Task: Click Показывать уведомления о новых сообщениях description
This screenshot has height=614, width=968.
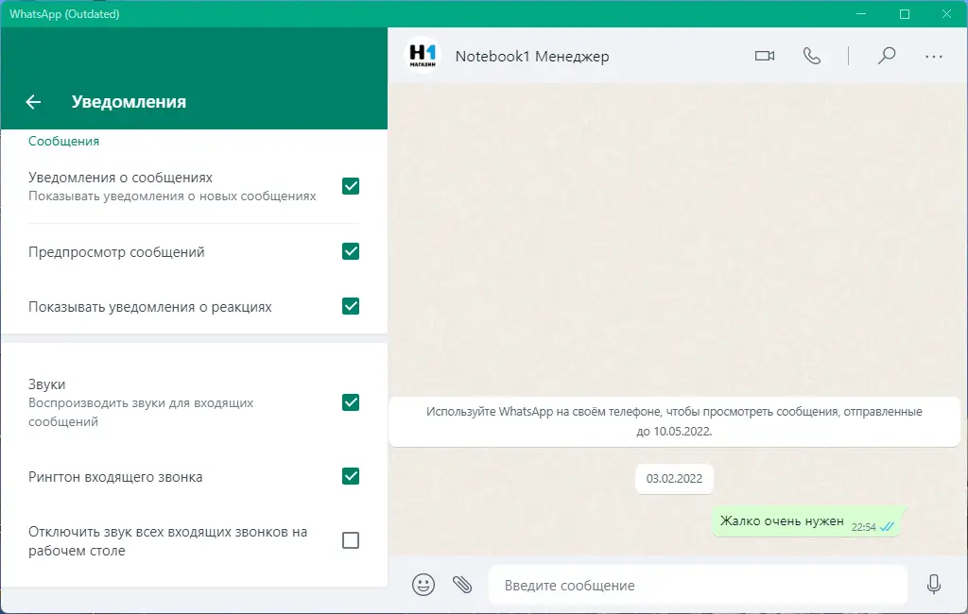Action: coord(172,196)
